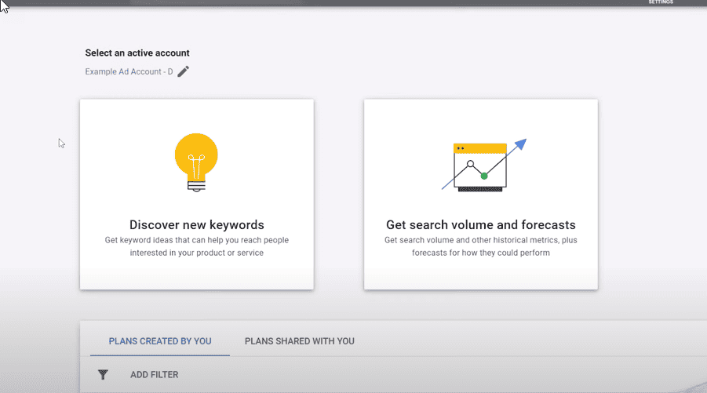Open Settings in the top bar
This screenshot has width=707, height=393.
661,2
